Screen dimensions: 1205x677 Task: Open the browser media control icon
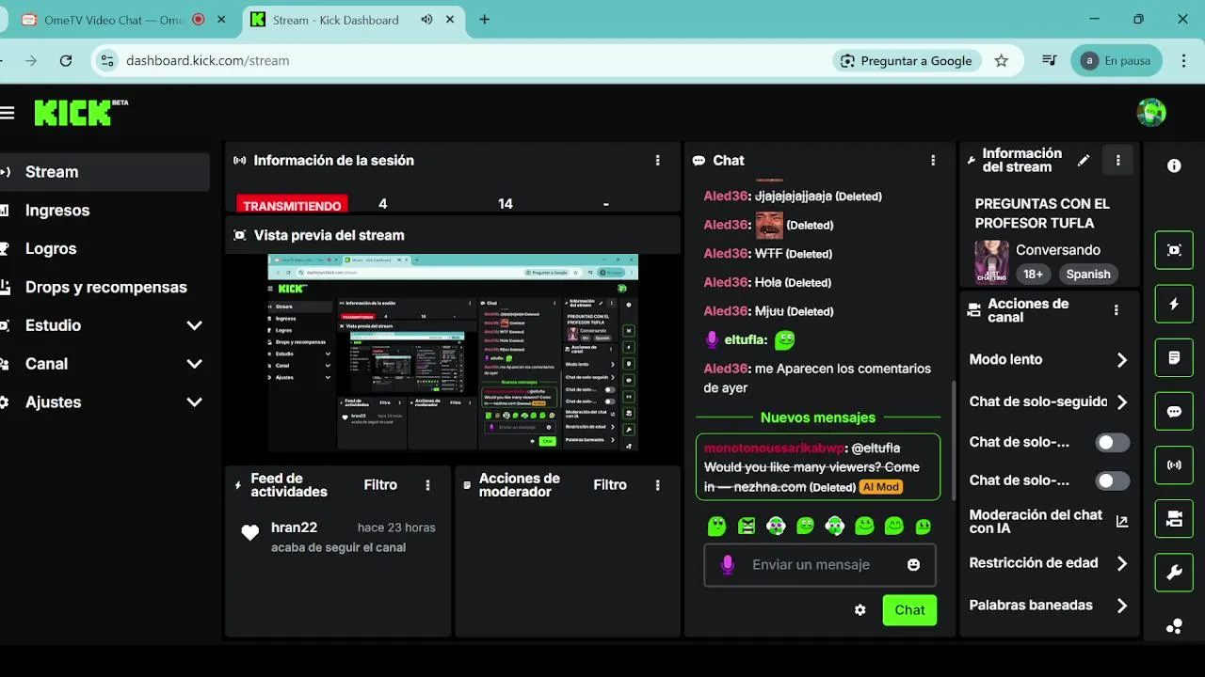(1050, 60)
